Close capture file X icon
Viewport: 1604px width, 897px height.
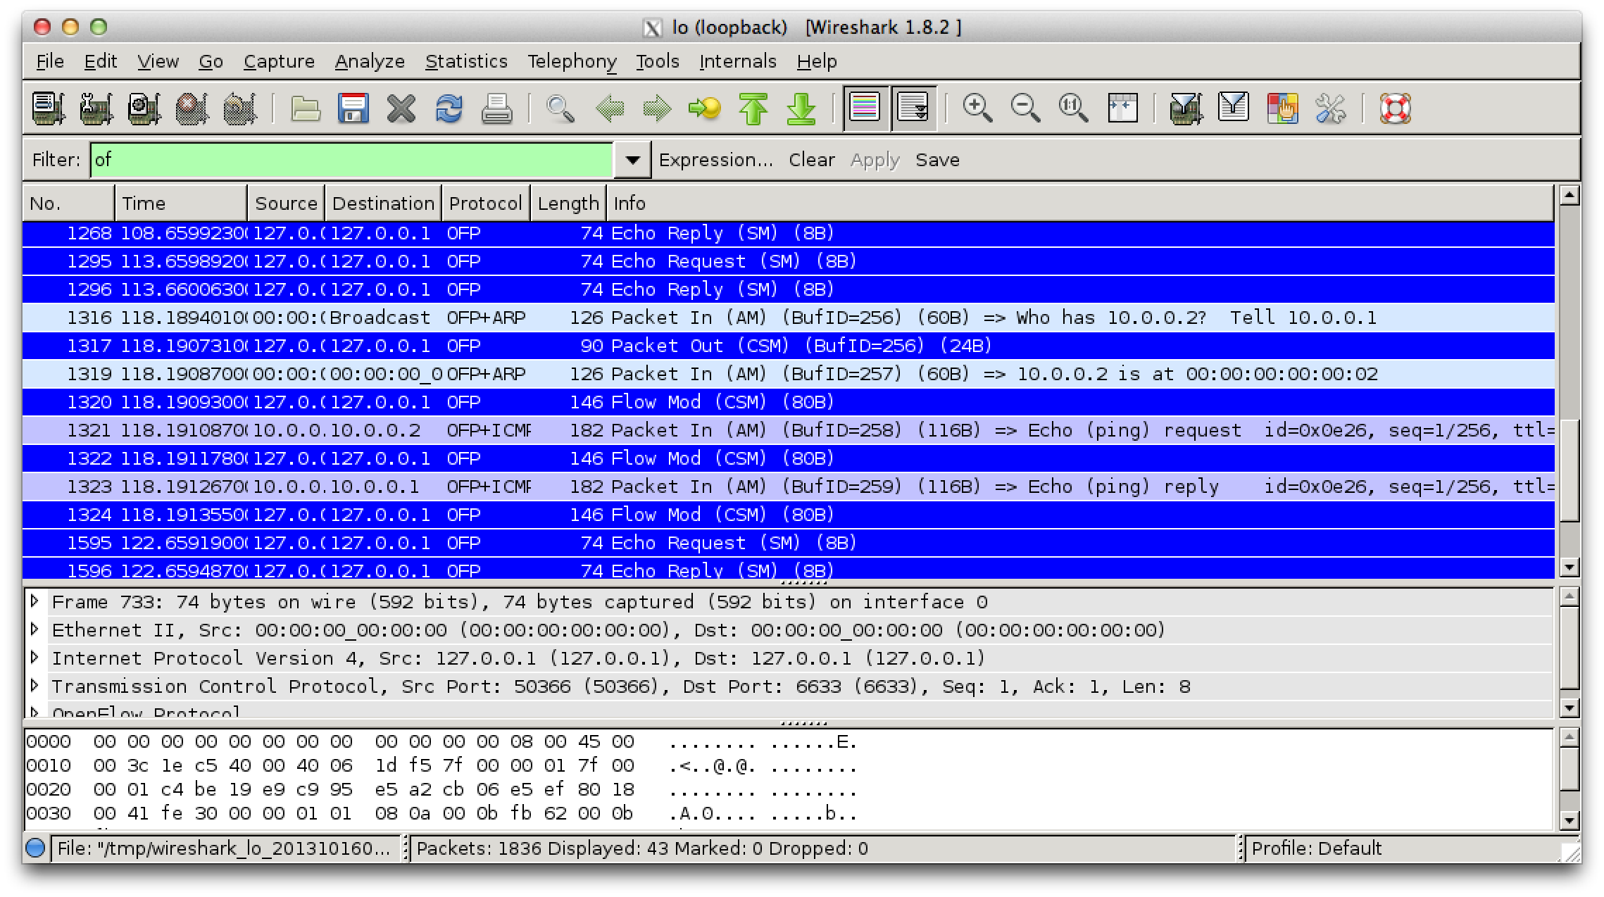401,108
